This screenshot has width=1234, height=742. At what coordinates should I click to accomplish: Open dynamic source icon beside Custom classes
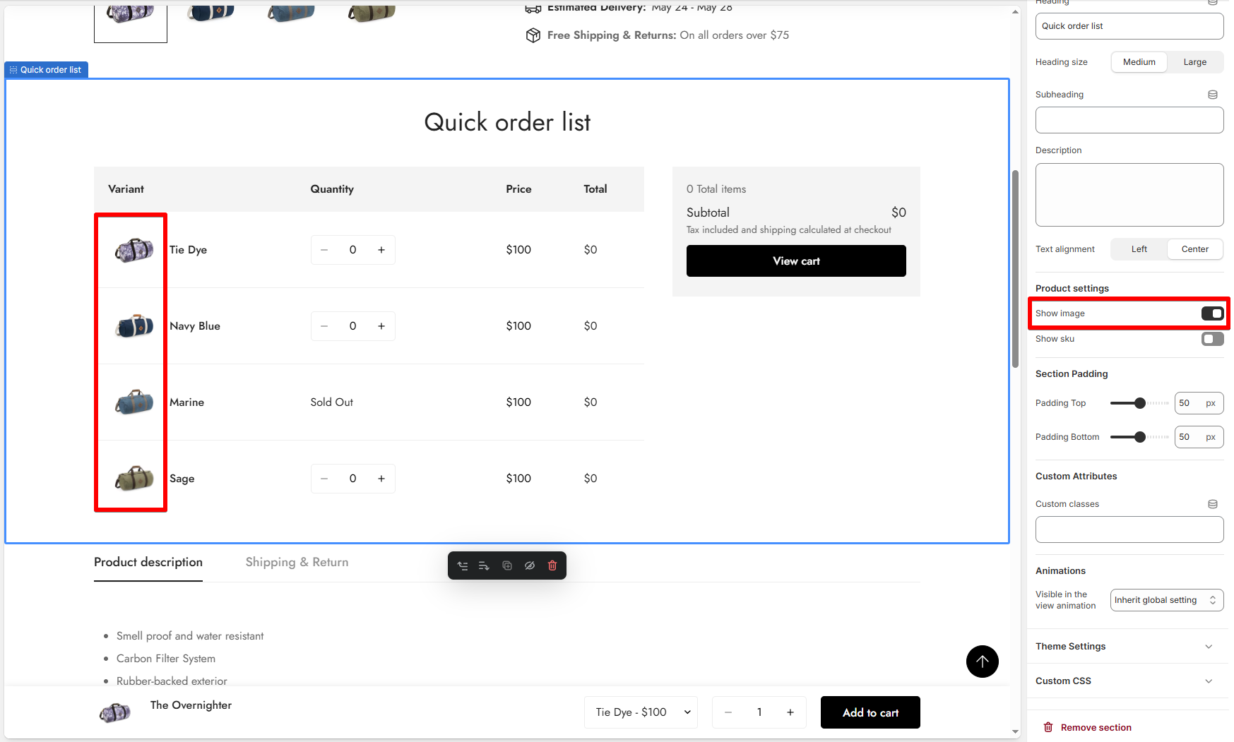point(1213,504)
